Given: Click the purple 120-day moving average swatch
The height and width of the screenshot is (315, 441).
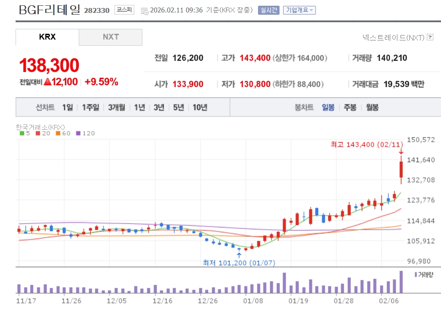Looking at the screenshot, I should click(78, 133).
